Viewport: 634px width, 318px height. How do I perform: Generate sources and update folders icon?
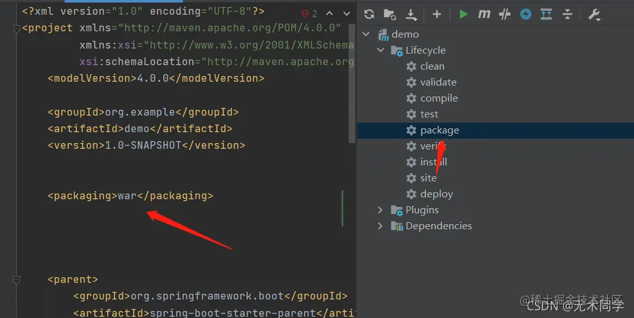click(x=390, y=15)
